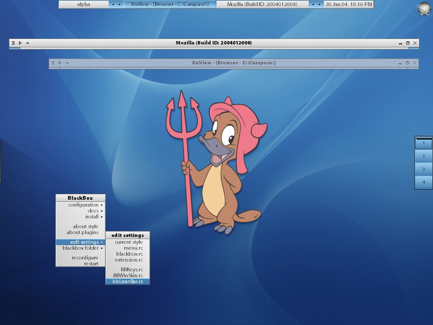Select workspace 4 in the pager
Viewport: 433px width, 325px height.
coord(423,182)
